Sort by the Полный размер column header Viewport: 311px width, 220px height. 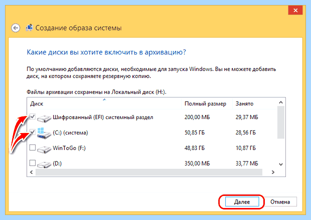coord(207,103)
